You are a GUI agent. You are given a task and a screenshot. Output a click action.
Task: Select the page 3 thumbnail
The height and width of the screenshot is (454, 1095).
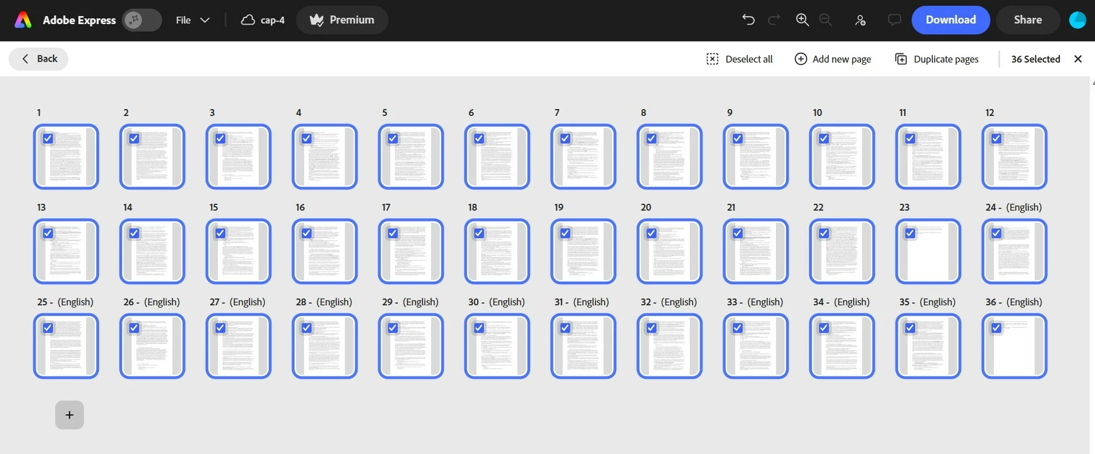[x=239, y=157]
